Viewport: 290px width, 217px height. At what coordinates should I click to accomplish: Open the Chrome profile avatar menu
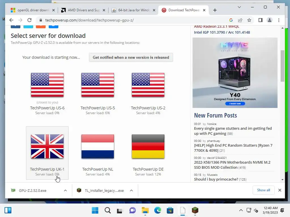(270, 20)
